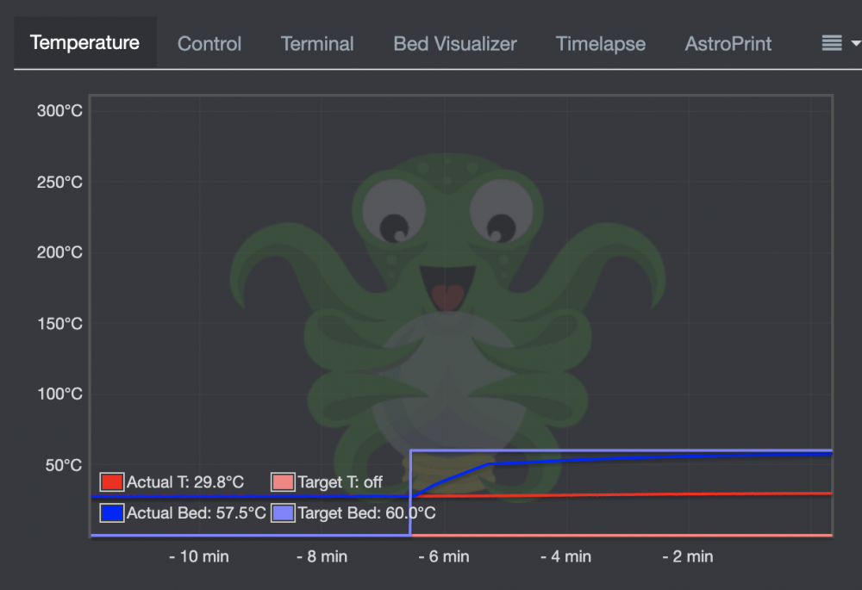The width and height of the screenshot is (862, 590).
Task: Click the '- 8 min' time axis label
Action: pos(322,556)
